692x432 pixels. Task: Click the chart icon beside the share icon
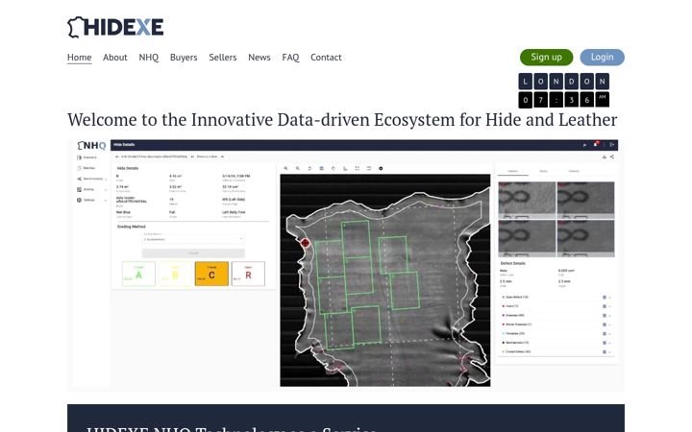pos(605,156)
